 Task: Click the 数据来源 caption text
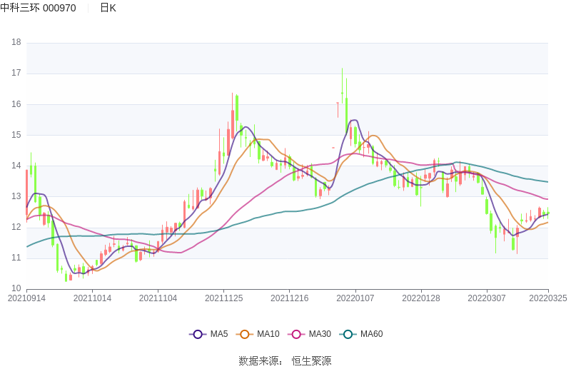259,361
